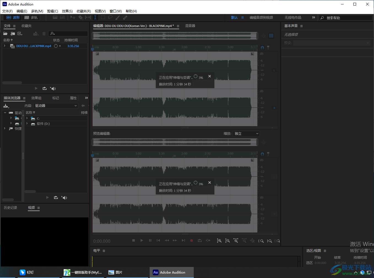Viewport: 374px width, 278px height.
Task: Toggle auto-play speaker icon in Media Browser
Action: tap(64, 198)
